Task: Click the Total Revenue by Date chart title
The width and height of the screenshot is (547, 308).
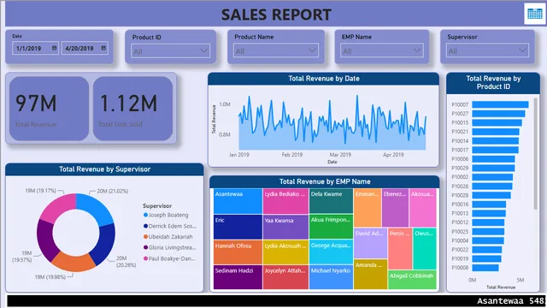Action: click(x=324, y=79)
